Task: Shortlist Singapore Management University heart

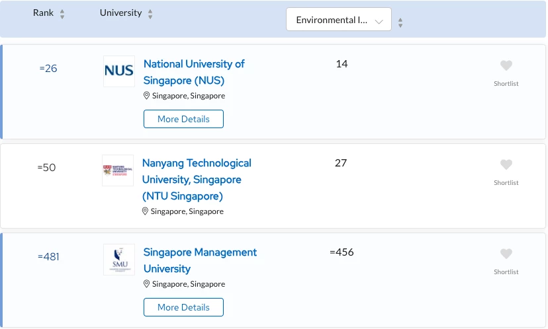Action: [506, 254]
